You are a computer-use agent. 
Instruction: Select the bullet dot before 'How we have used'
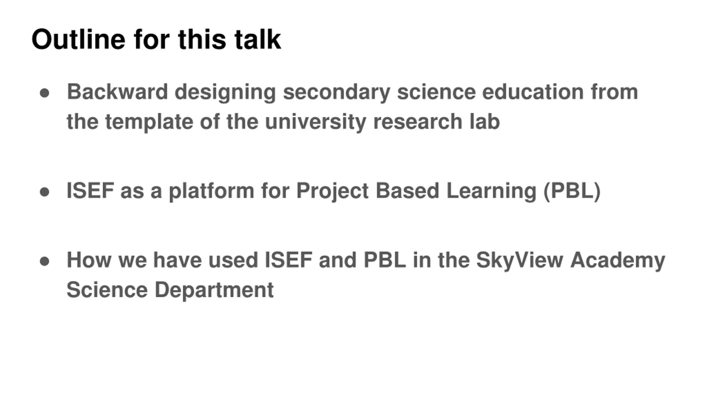[44, 261]
